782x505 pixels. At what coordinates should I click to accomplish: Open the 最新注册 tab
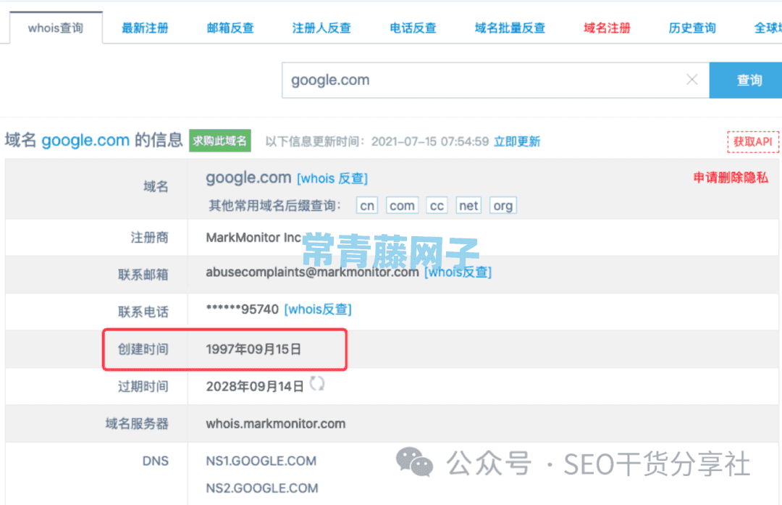click(x=145, y=28)
